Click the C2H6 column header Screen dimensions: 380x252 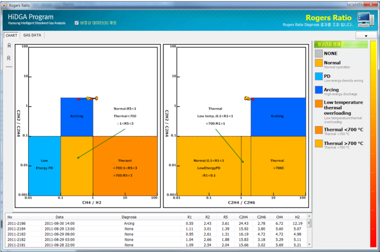pos(262,217)
